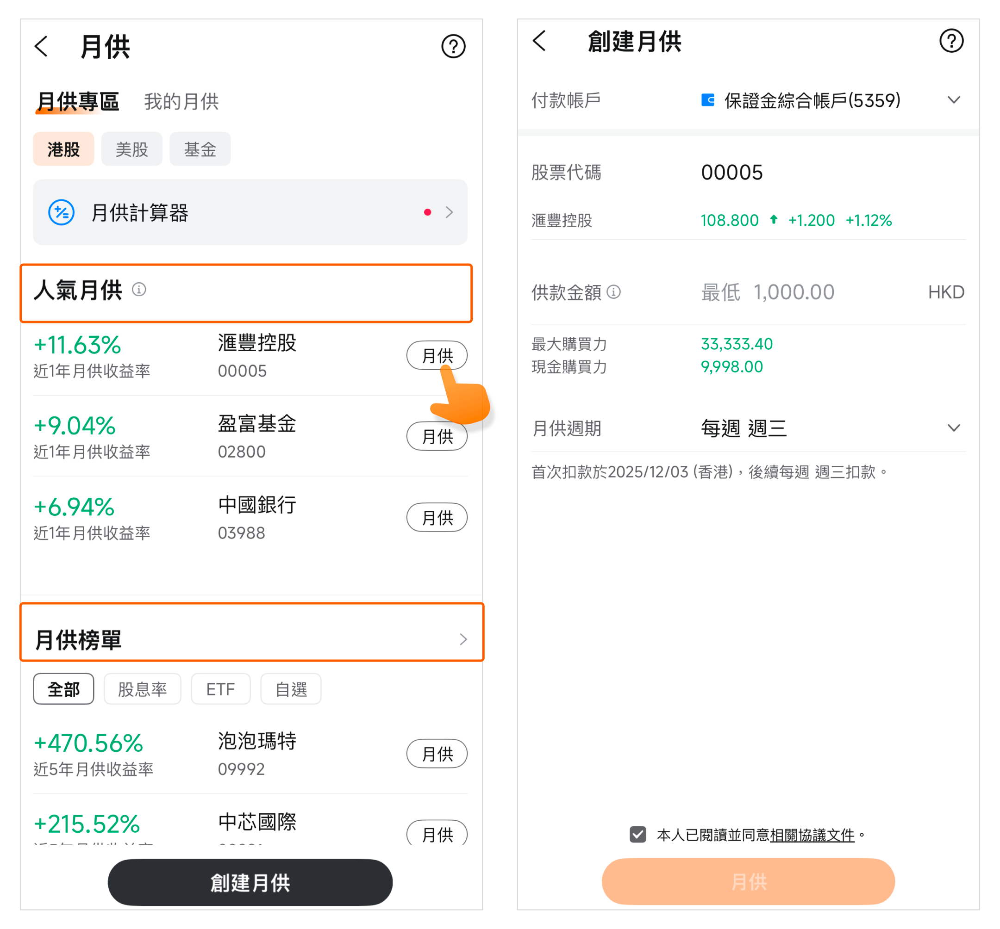The image size is (1000, 929).
Task: Expand the 付款帳戶 account dropdown
Action: pos(953,100)
